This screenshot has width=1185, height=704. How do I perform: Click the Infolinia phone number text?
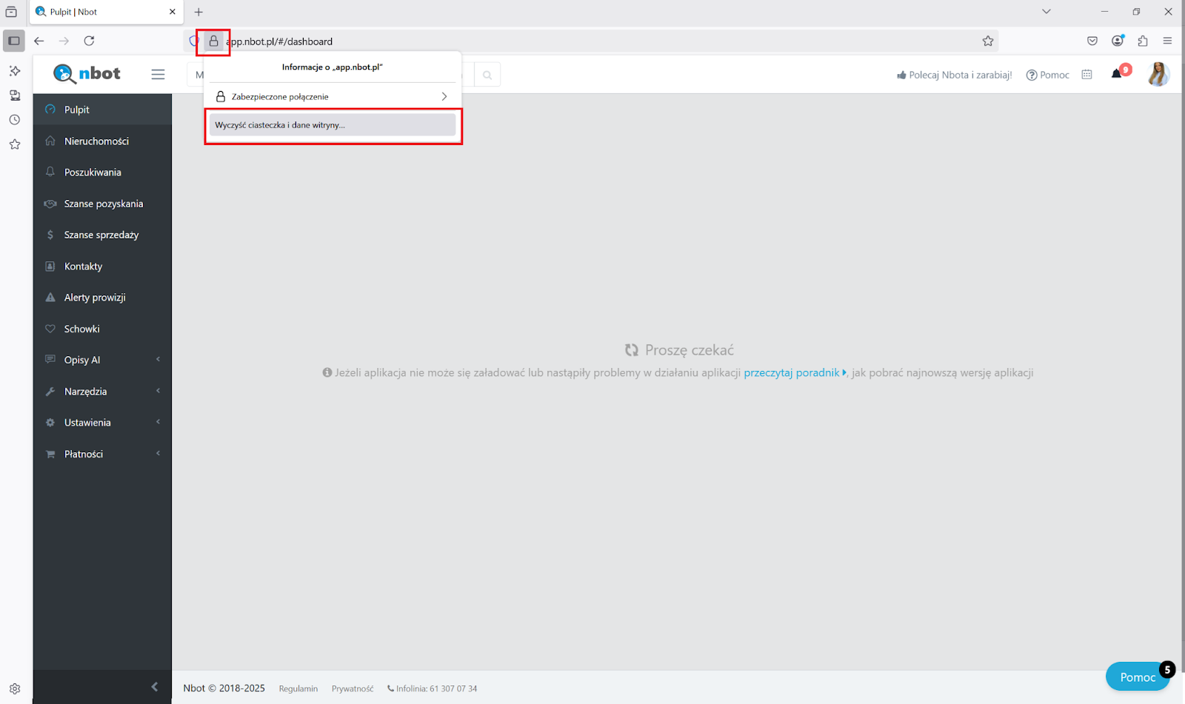[x=433, y=688]
